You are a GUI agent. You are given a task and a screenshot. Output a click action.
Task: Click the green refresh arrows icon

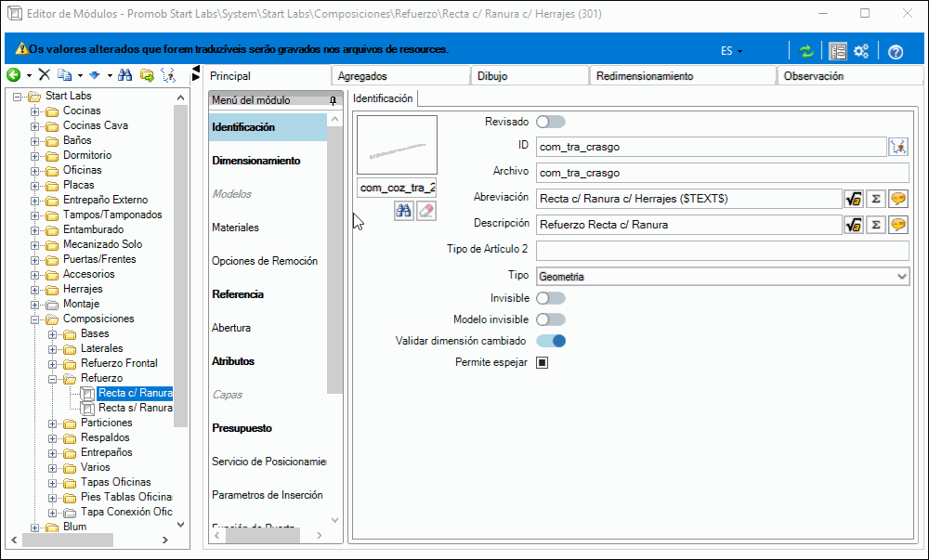point(805,51)
